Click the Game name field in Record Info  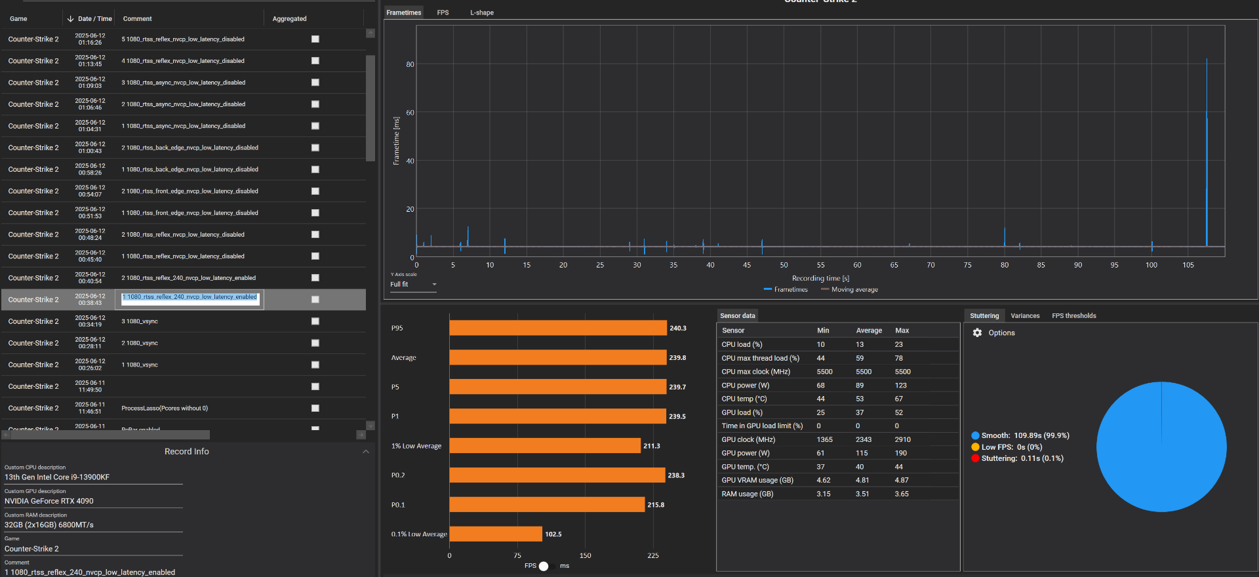point(93,549)
